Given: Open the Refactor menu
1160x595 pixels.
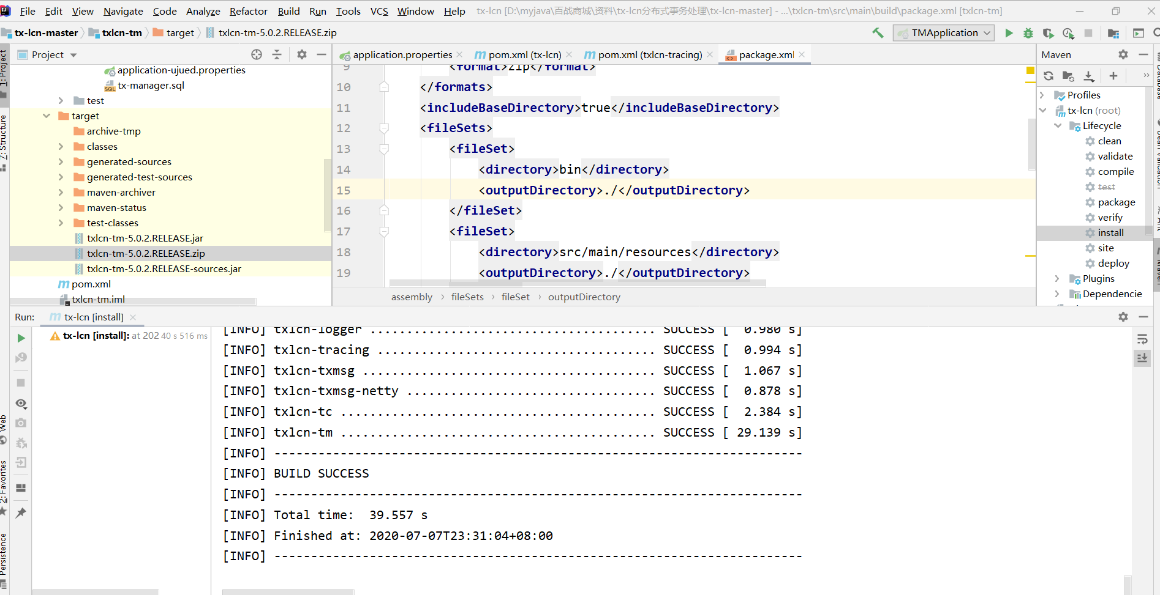Looking at the screenshot, I should [249, 11].
